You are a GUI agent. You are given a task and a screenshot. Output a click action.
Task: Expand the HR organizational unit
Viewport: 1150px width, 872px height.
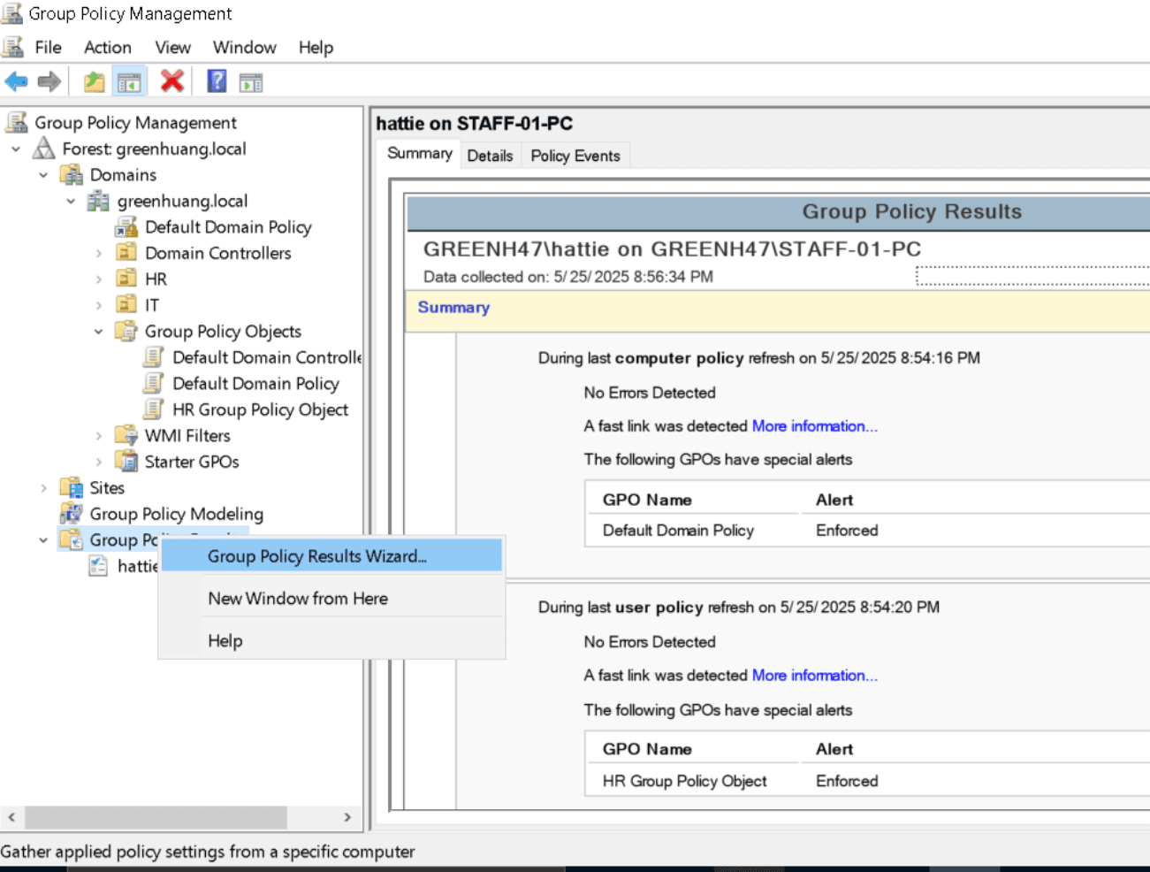98,279
